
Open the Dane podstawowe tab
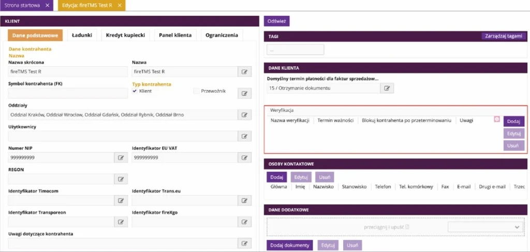(35, 35)
